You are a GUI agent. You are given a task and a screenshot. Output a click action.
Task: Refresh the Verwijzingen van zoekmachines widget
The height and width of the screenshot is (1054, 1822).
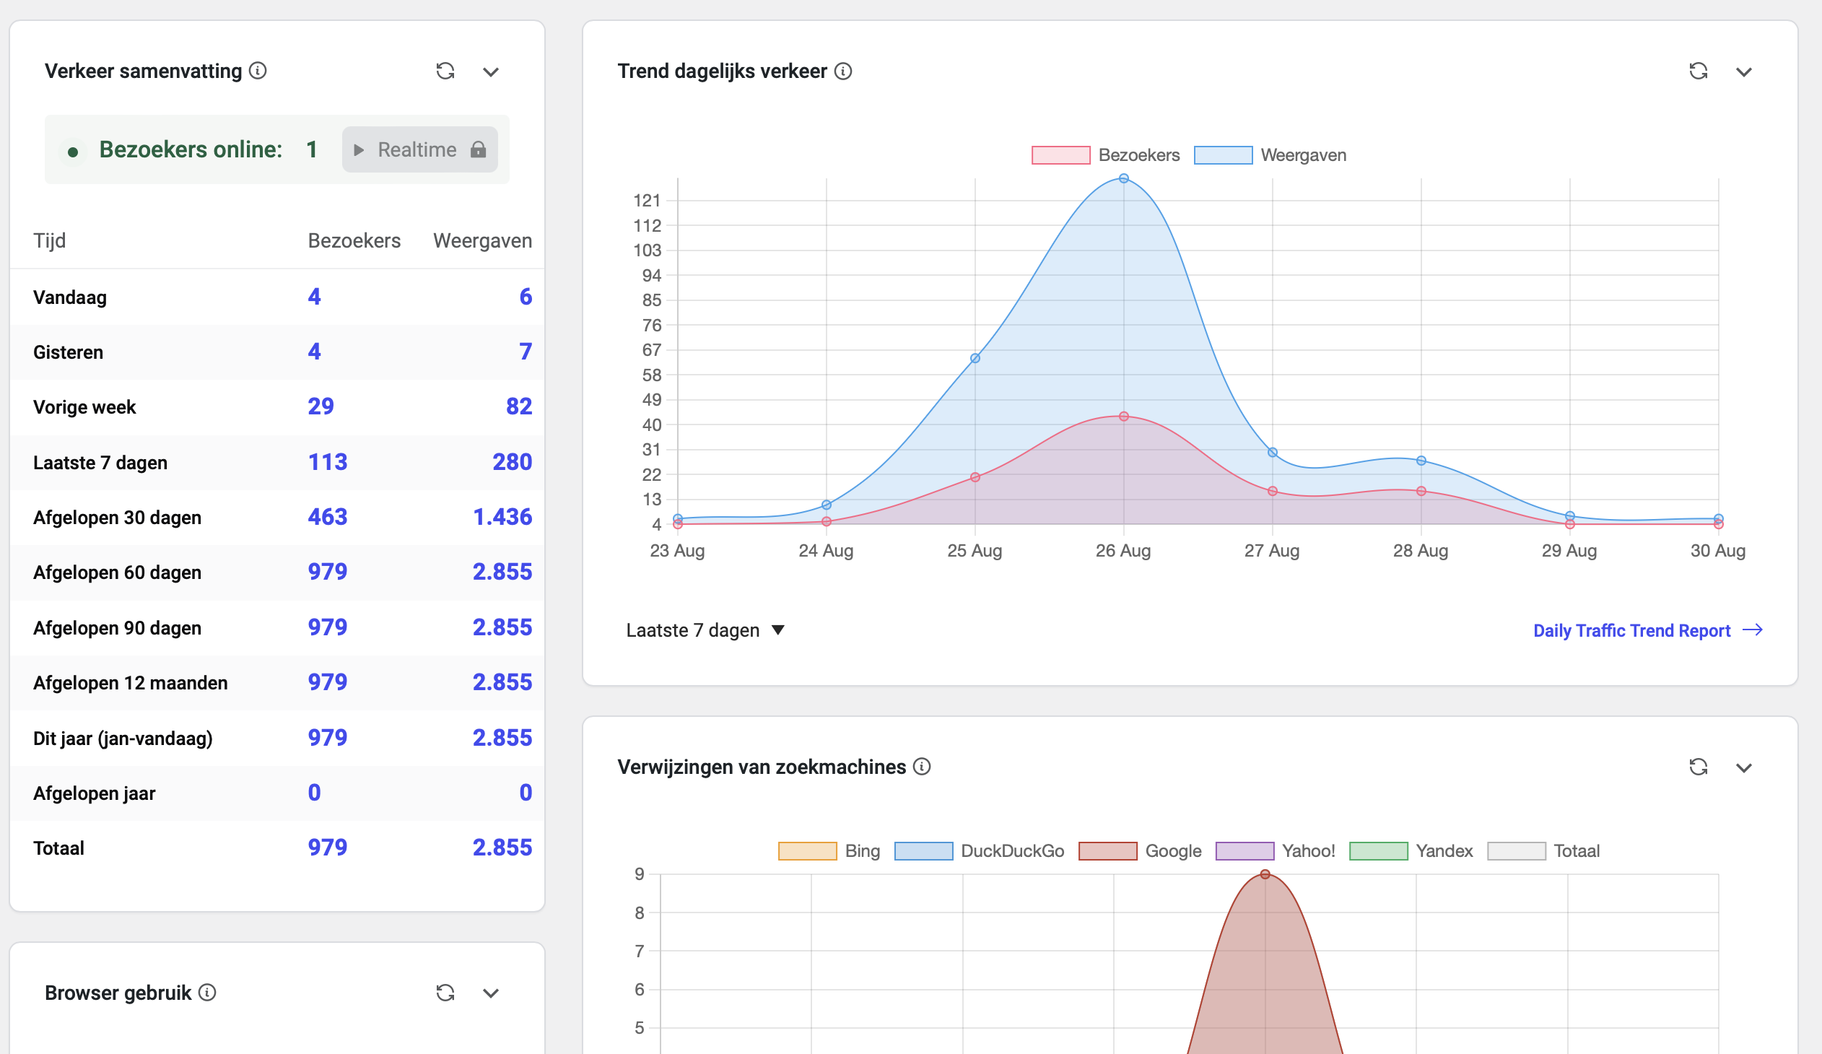click(1699, 767)
